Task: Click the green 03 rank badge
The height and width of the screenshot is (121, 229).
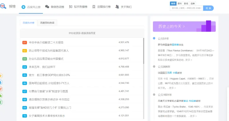Action: click(x=24, y=59)
